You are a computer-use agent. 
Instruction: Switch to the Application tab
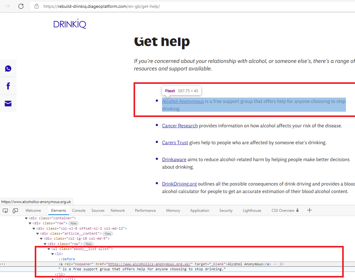pyautogui.click(x=200, y=211)
